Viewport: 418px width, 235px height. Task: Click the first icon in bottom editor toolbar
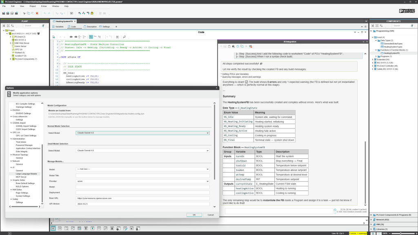(x=53, y=228)
